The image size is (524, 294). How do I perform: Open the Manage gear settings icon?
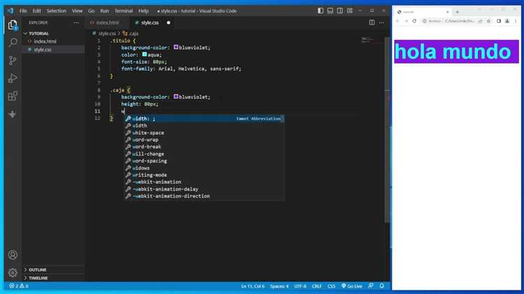13,272
